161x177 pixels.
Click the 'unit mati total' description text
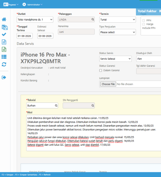tap(58, 68)
